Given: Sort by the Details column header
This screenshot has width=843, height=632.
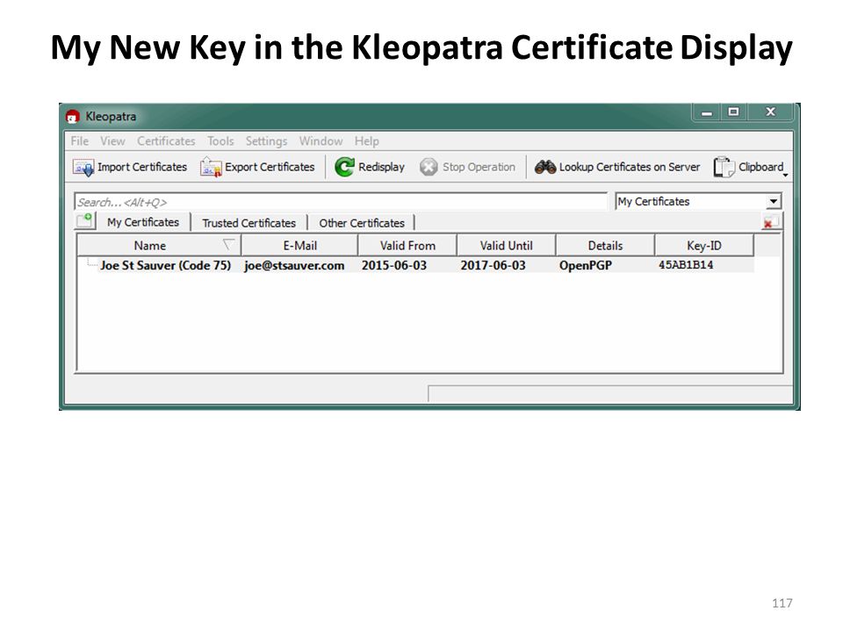Looking at the screenshot, I should coord(605,246).
